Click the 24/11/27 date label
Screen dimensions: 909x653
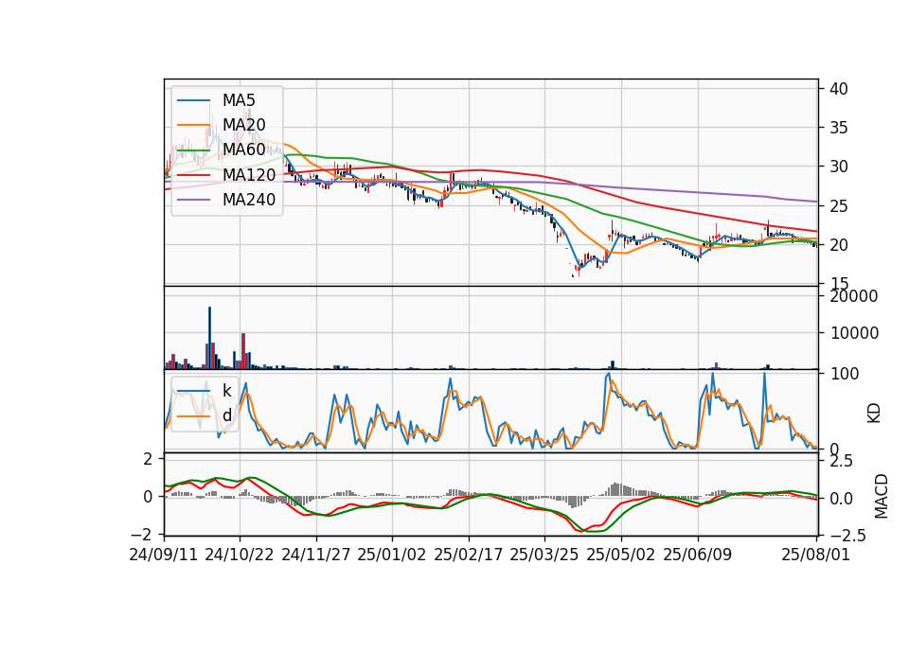316,555
